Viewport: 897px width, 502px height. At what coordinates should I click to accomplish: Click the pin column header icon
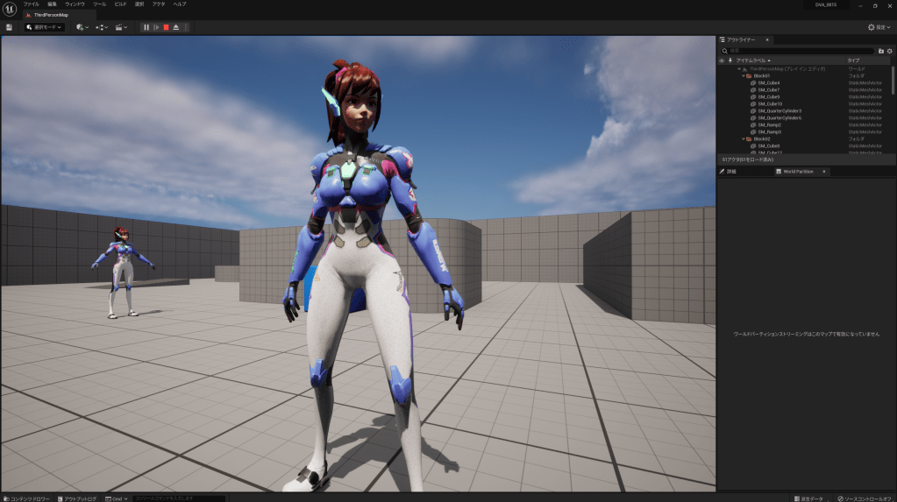point(730,60)
